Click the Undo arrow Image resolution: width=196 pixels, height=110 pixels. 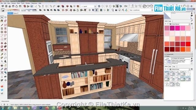tap(51, 6)
